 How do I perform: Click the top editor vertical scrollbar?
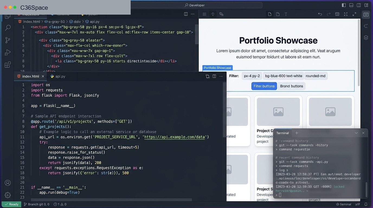coord(197,34)
